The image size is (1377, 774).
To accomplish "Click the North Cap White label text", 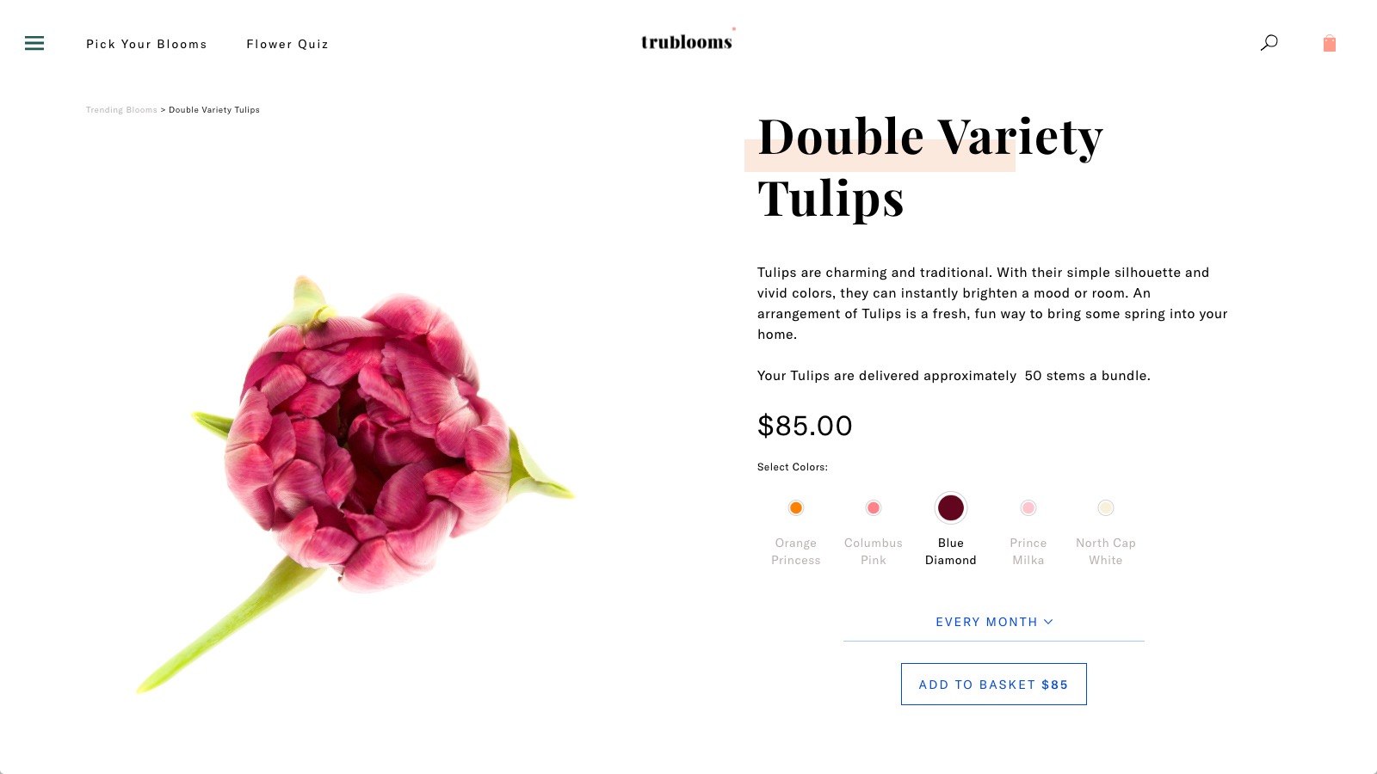I will (1106, 551).
